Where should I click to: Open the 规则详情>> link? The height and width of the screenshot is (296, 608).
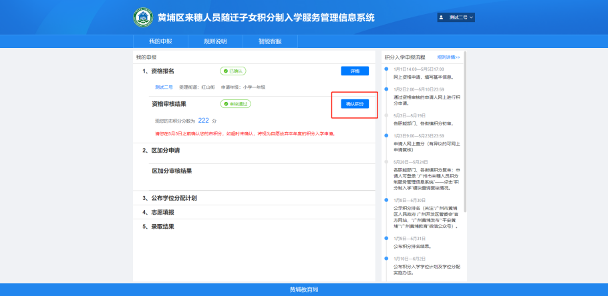click(448, 57)
